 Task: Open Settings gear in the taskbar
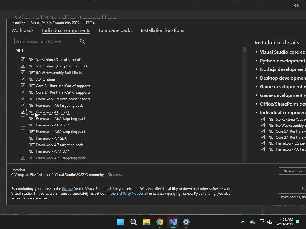(186, 222)
